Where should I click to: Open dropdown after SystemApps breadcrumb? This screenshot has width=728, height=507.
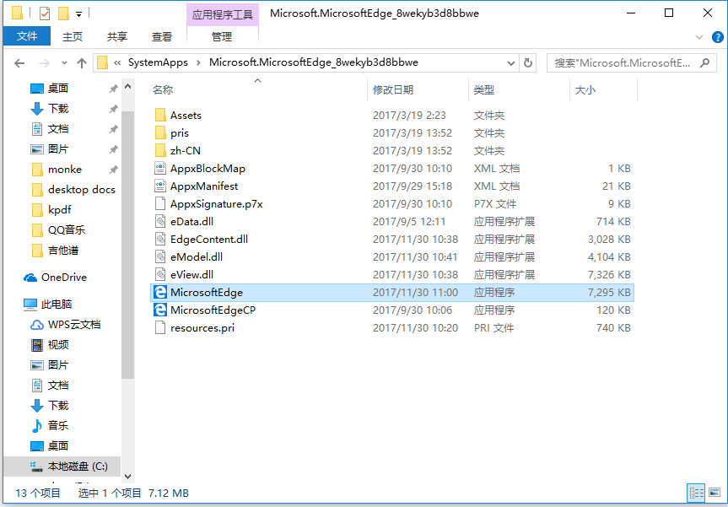(199, 62)
